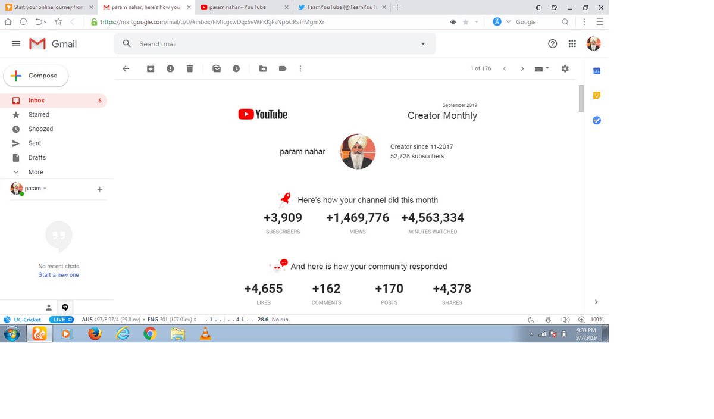Open the input tools keyboard dropdown

(542, 69)
